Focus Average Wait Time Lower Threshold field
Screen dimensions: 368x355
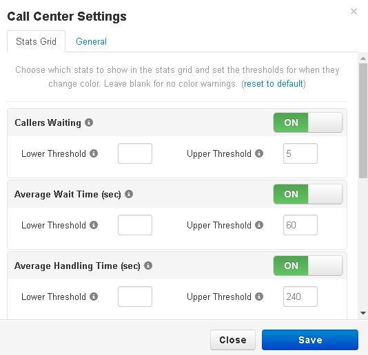tap(135, 225)
